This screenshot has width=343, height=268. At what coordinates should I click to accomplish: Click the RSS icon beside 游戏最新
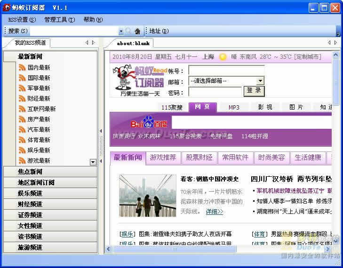pos(22,161)
